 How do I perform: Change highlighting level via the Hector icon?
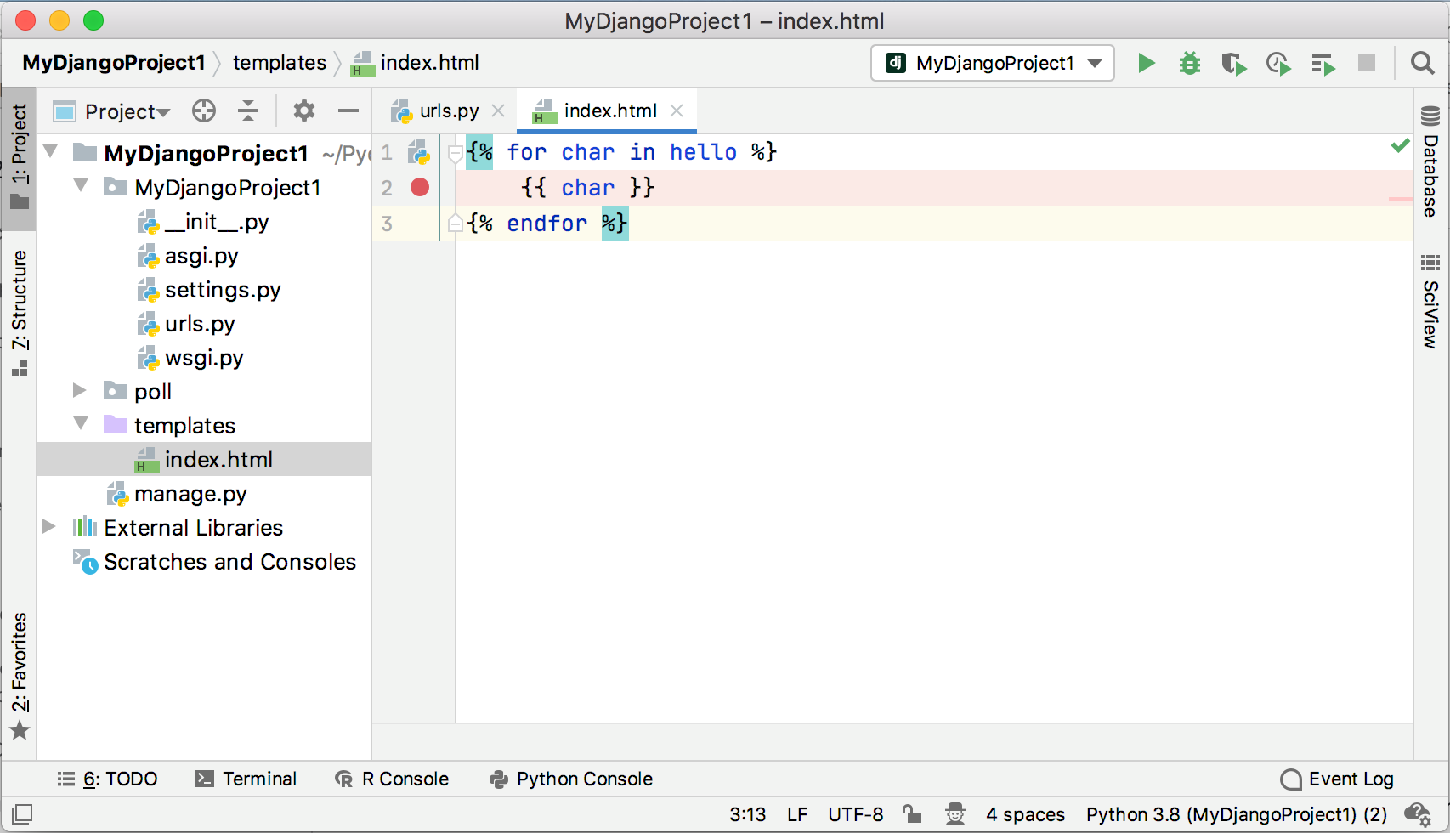coord(955,813)
